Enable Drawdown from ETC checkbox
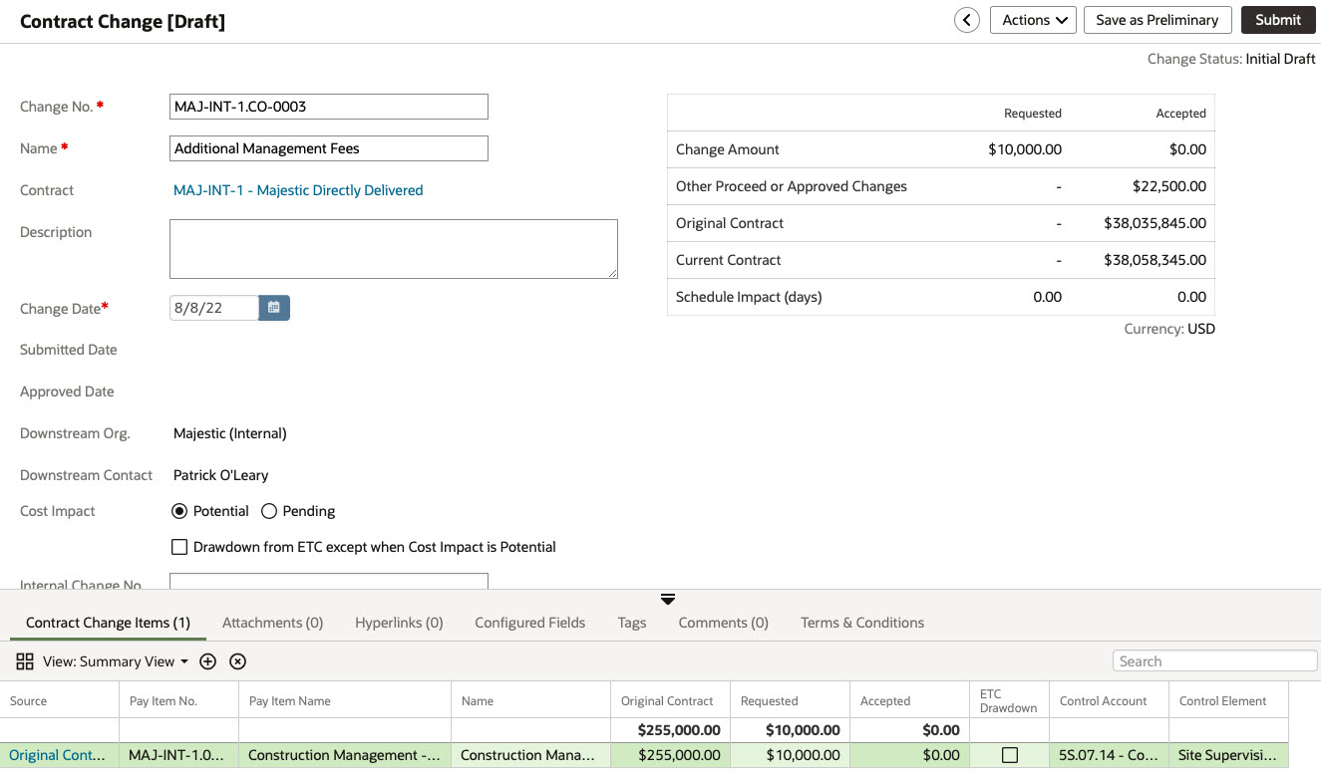Image resolution: width=1321 pixels, height=781 pixels. click(179, 547)
